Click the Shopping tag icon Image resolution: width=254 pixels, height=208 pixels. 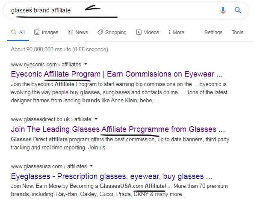pyautogui.click(x=100, y=32)
